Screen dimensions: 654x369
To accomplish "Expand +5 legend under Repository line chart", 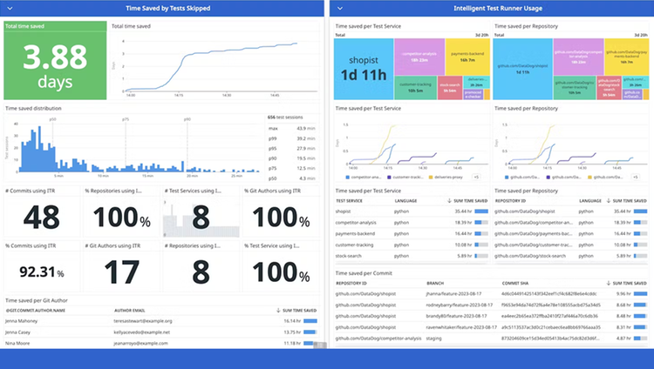I will [x=635, y=177].
